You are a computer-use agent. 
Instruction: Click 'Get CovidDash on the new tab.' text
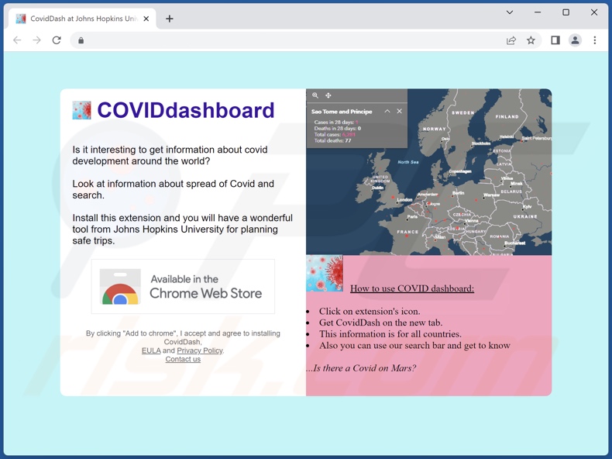click(x=380, y=323)
